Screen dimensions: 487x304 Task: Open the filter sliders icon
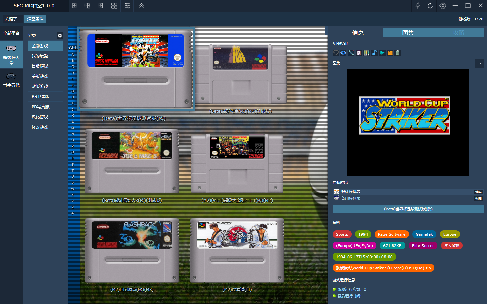coord(127,6)
